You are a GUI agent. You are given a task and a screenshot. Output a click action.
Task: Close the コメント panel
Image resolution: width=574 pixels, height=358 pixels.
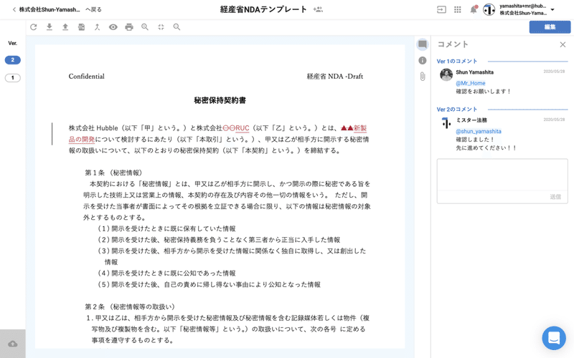click(563, 44)
